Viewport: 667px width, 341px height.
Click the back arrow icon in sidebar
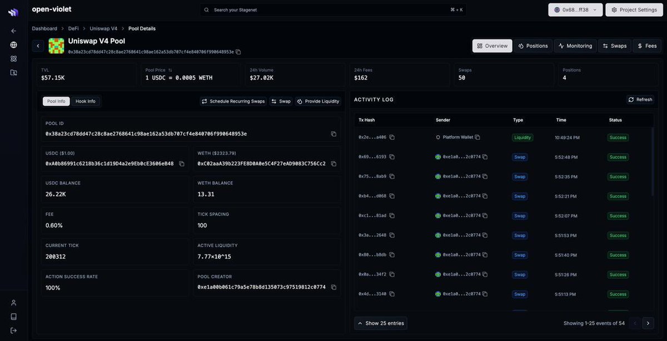(13, 31)
